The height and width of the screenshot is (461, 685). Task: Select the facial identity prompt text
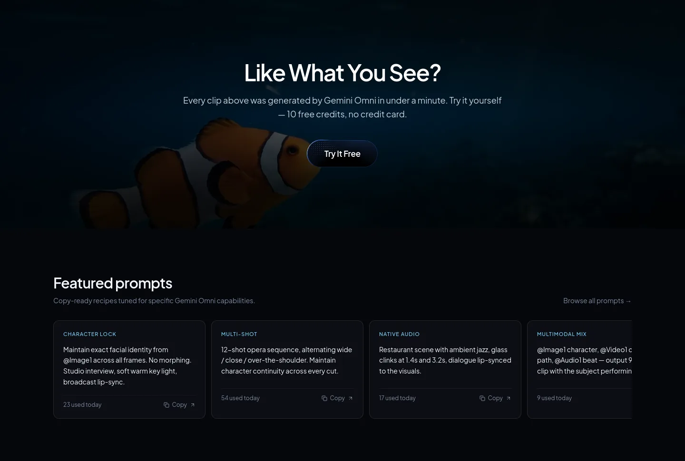tap(128, 365)
